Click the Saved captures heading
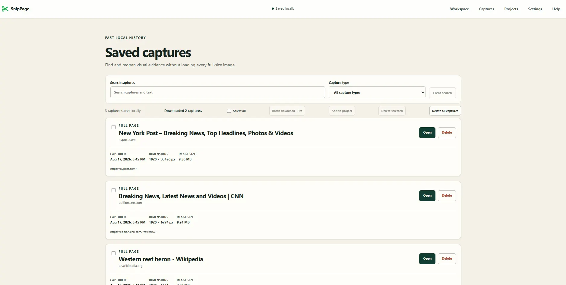566x285 pixels. pyautogui.click(x=148, y=53)
